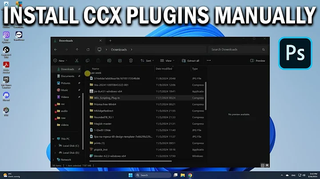Sort by Date modified column header
The image size is (320, 179).
click(x=164, y=69)
